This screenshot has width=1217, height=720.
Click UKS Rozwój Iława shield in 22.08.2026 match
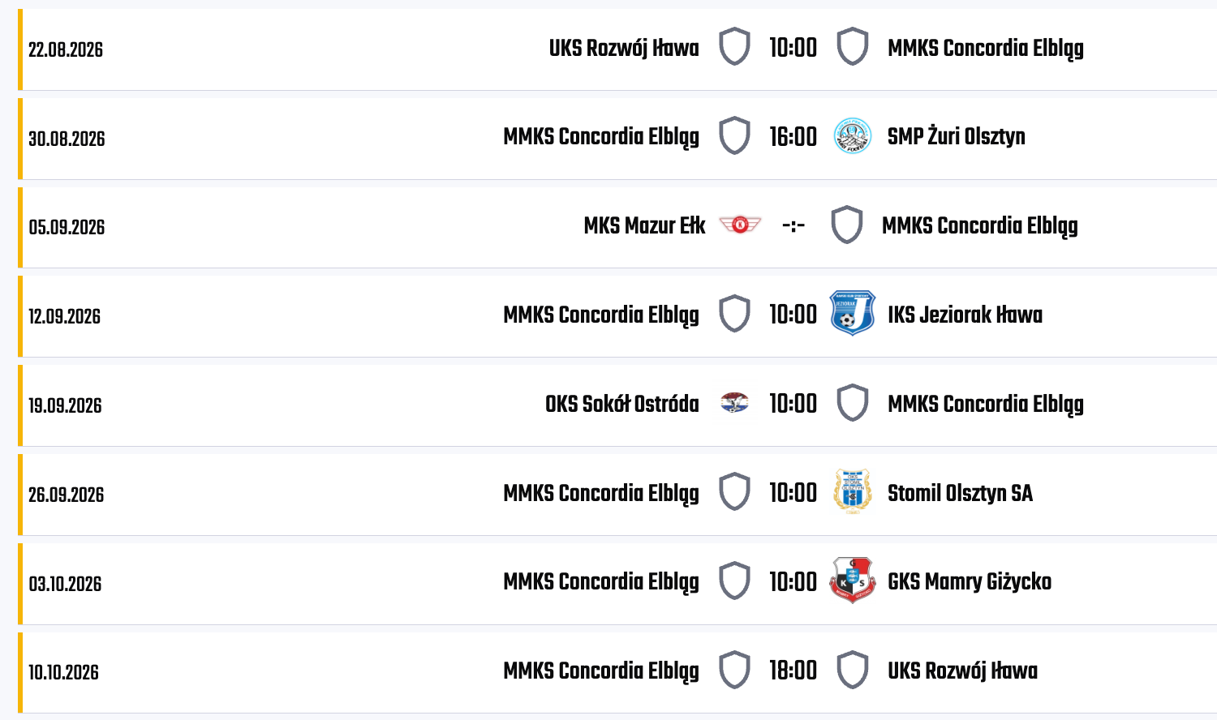point(734,47)
